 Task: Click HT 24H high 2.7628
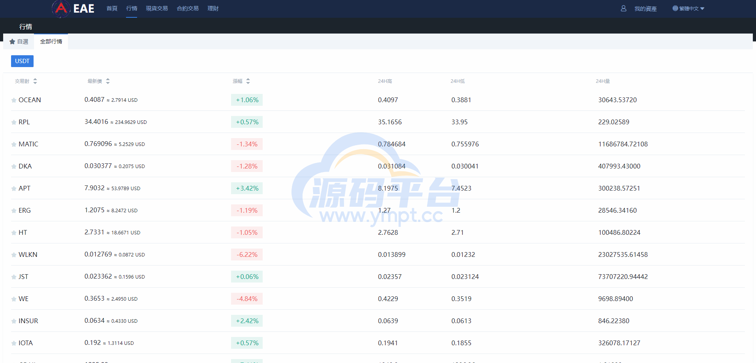tap(388, 232)
